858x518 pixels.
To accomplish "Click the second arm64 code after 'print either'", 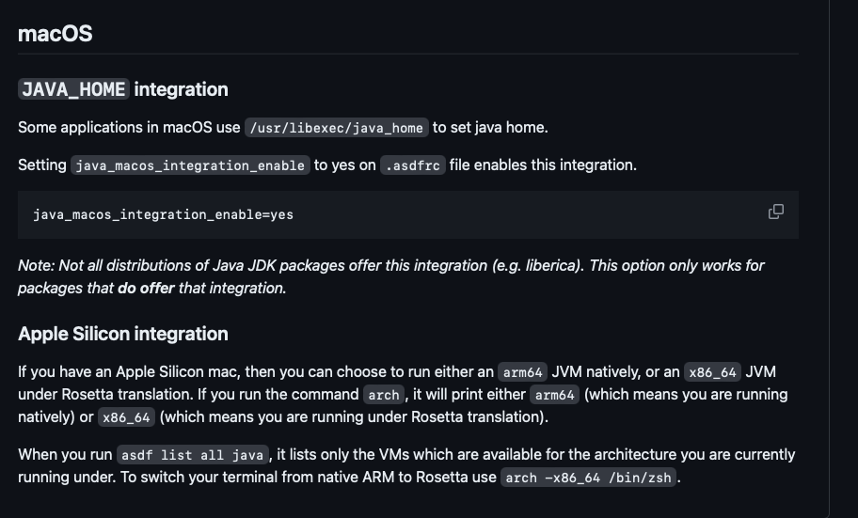I will coord(555,395).
